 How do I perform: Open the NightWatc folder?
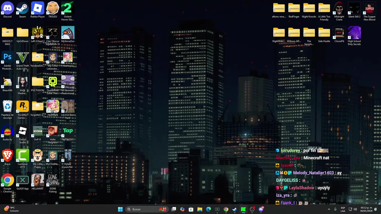pos(279,35)
